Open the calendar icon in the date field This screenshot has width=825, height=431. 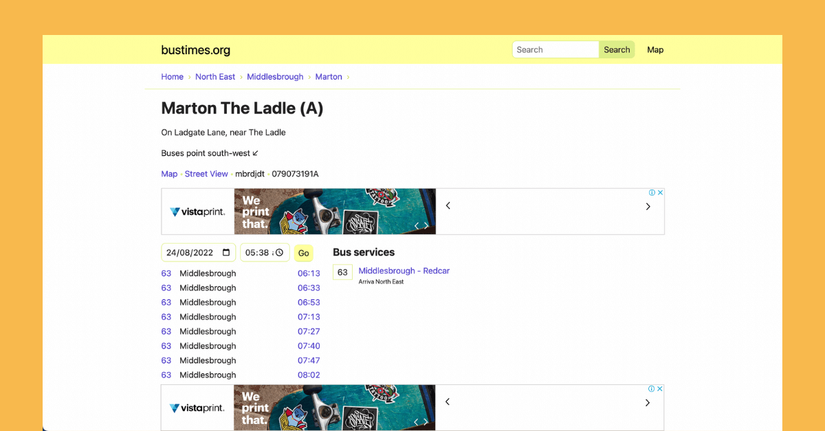(x=227, y=252)
